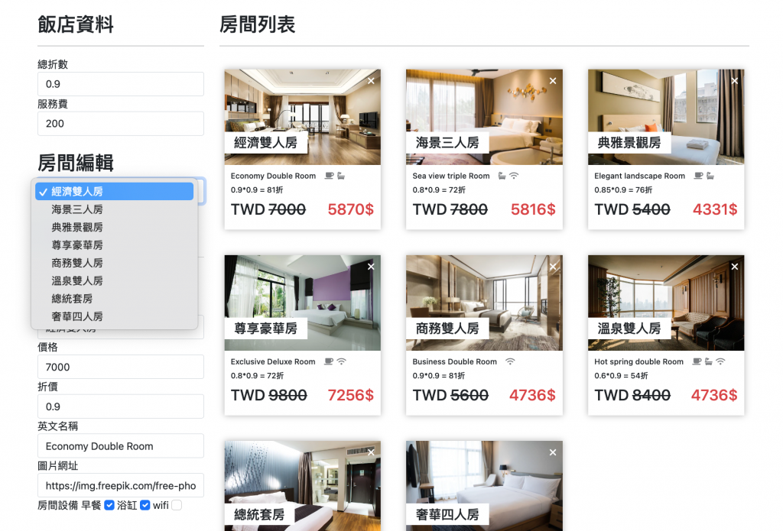783x531 pixels.
Task: Remove the 經濟雙人房 card with its X
Action: 371,81
